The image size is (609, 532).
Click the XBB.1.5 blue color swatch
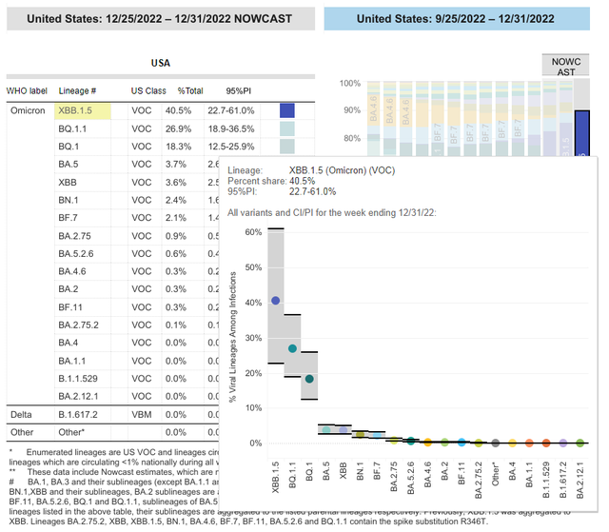[x=286, y=110]
